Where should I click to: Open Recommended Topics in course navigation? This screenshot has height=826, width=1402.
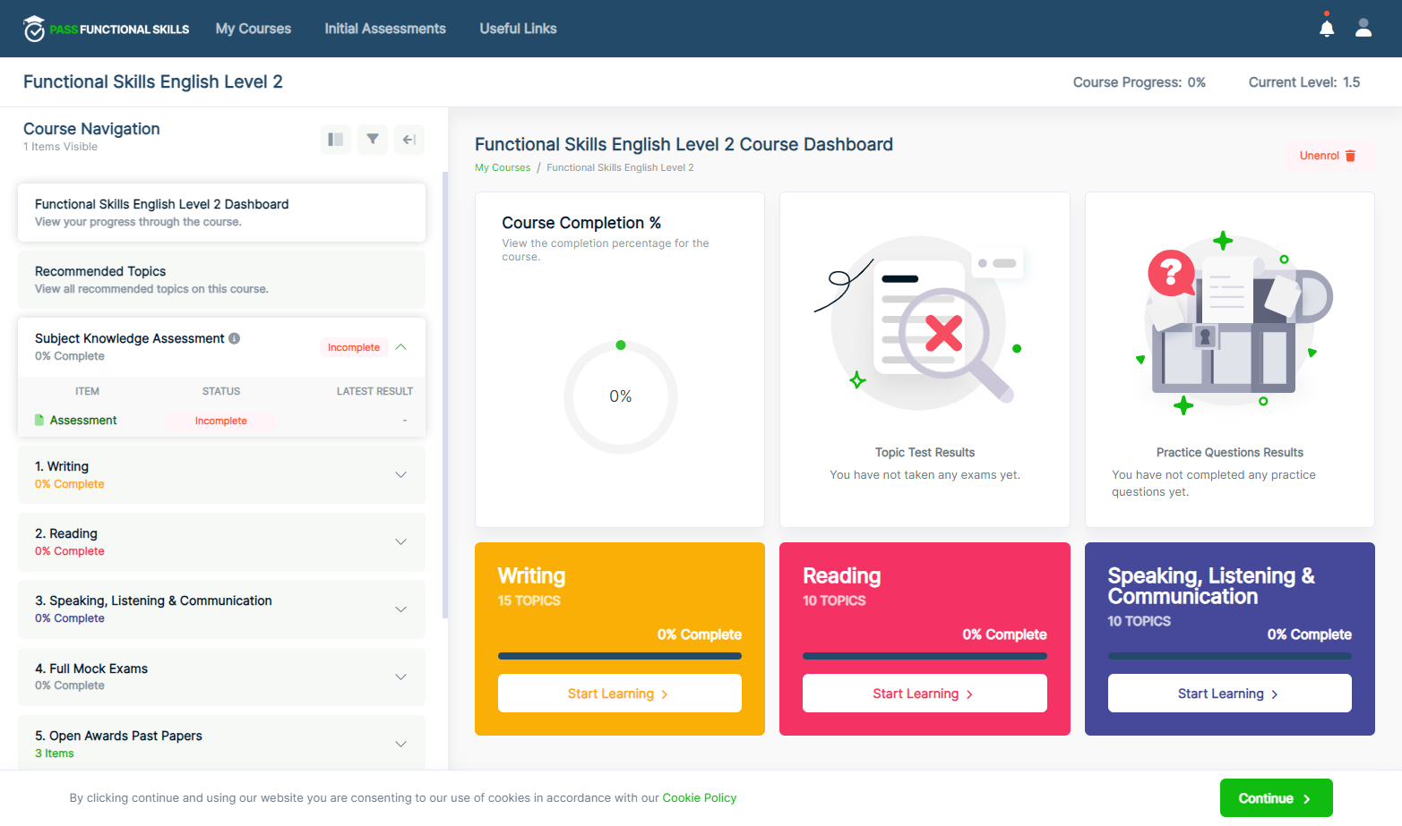tap(221, 280)
